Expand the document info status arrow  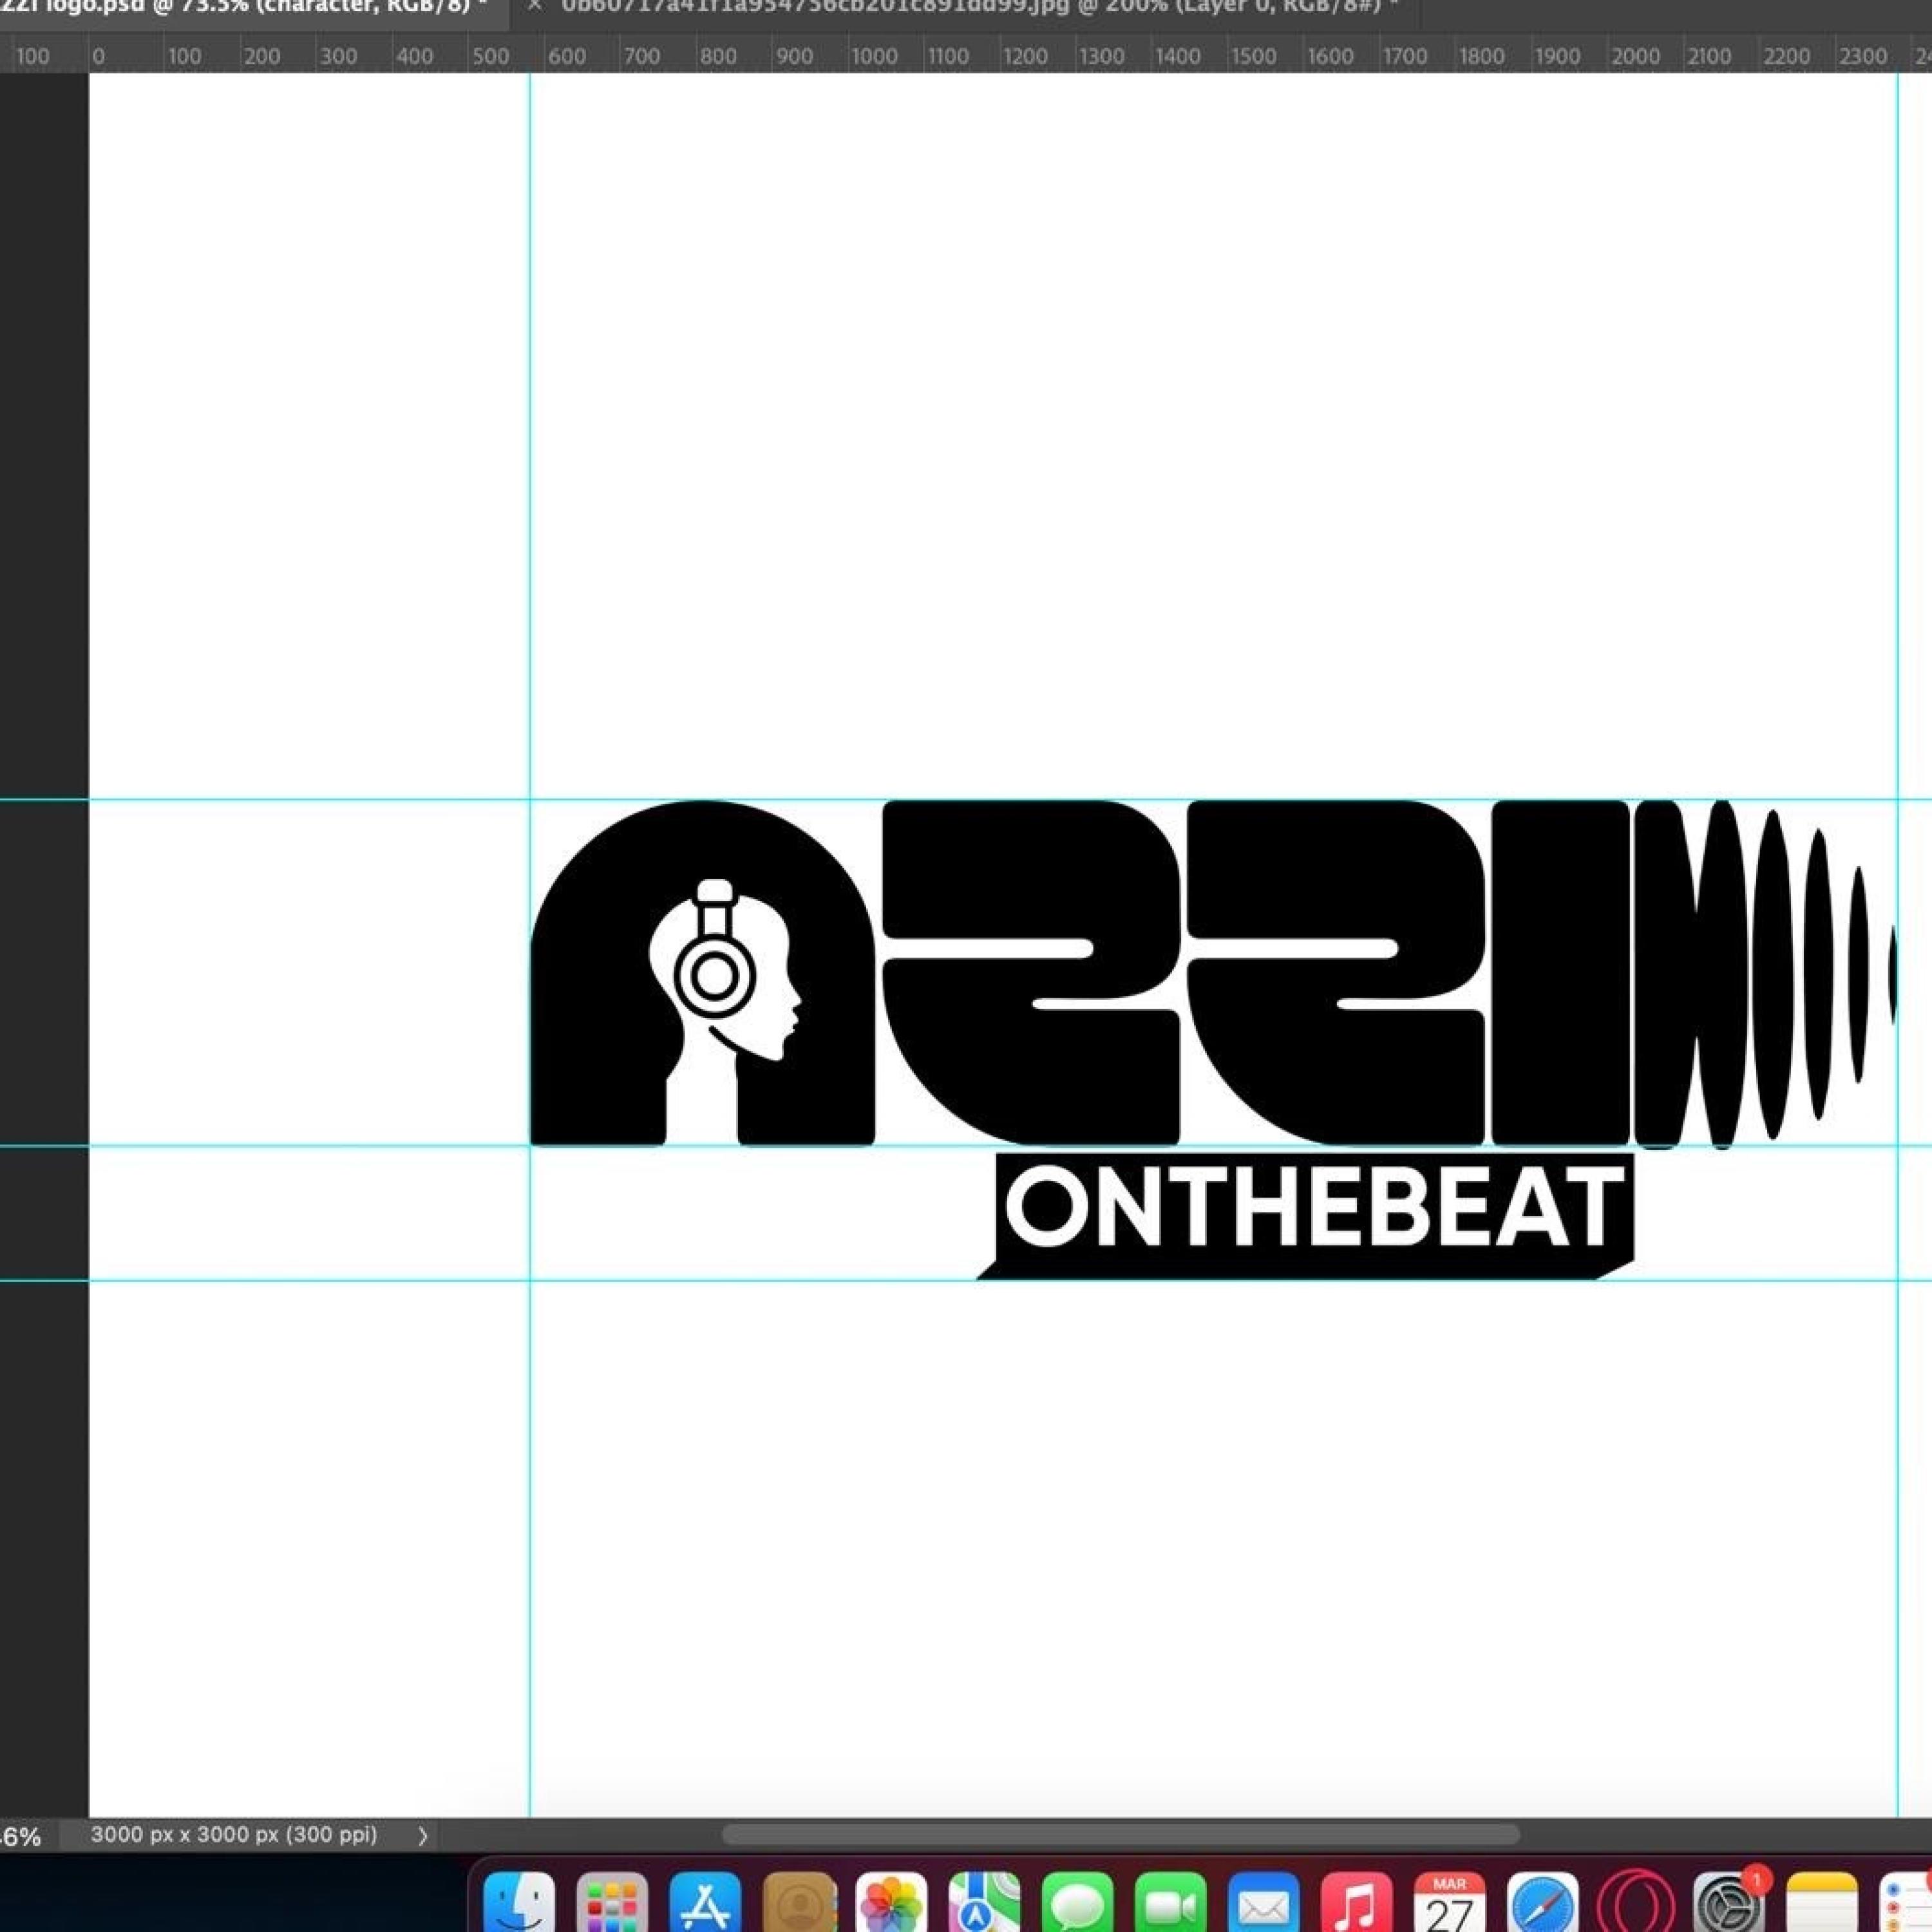[x=422, y=1836]
